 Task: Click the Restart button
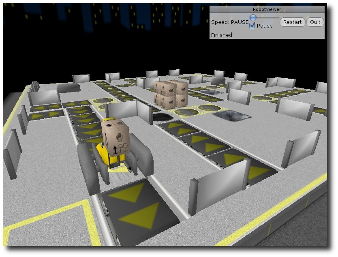click(x=292, y=22)
